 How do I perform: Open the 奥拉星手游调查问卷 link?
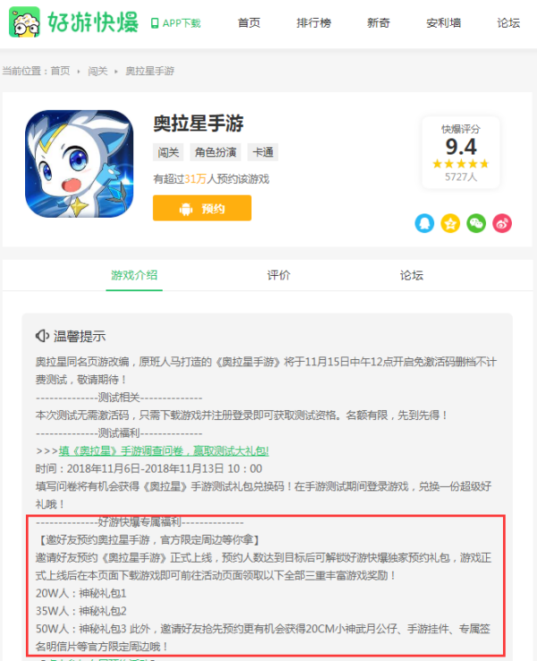tap(164, 451)
